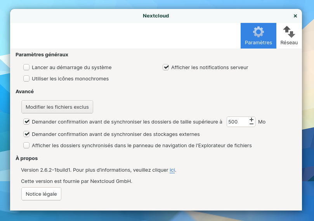314x221 pixels.
Task: Uncheck confirmation for stockages externes
Action: point(26,134)
